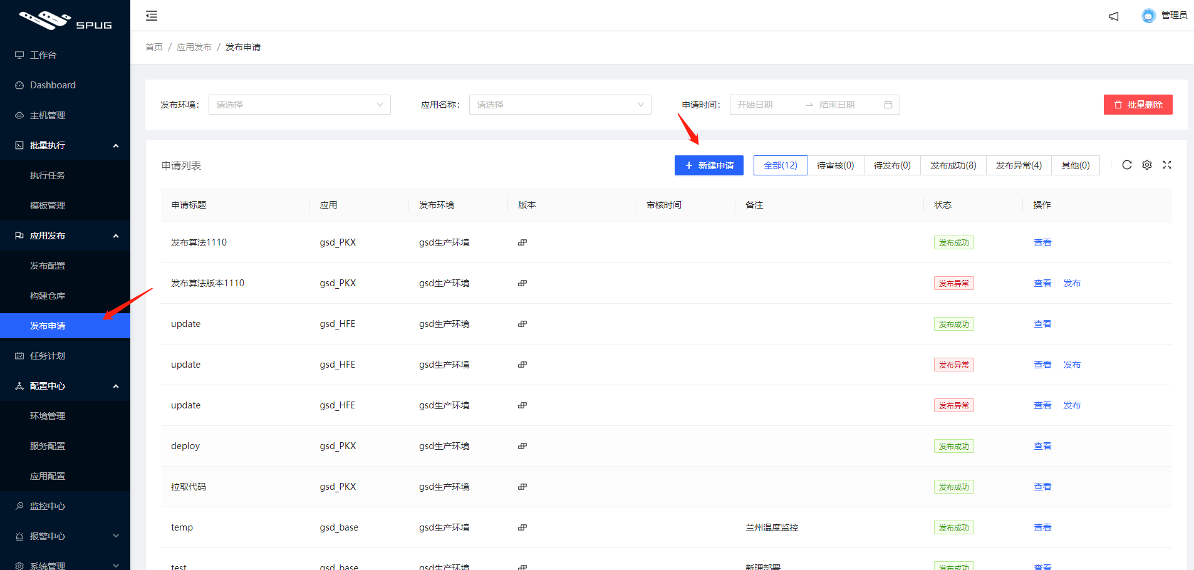Open version icon in temp row
The width and height of the screenshot is (1194, 570).
pos(522,527)
